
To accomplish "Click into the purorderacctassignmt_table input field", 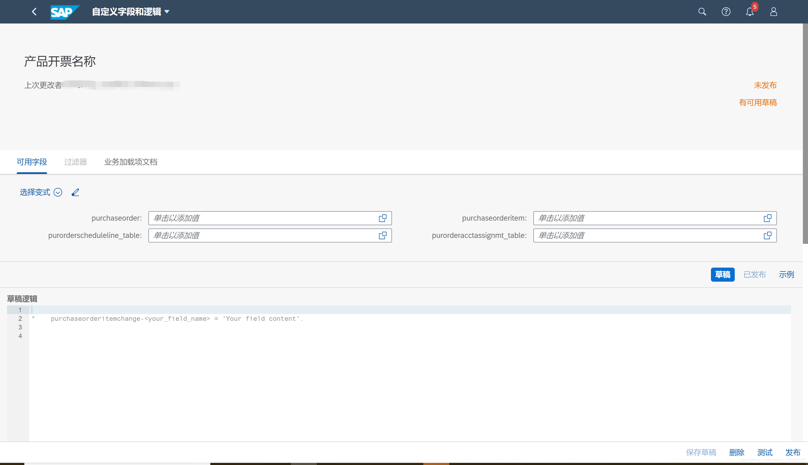I will tap(655, 235).
